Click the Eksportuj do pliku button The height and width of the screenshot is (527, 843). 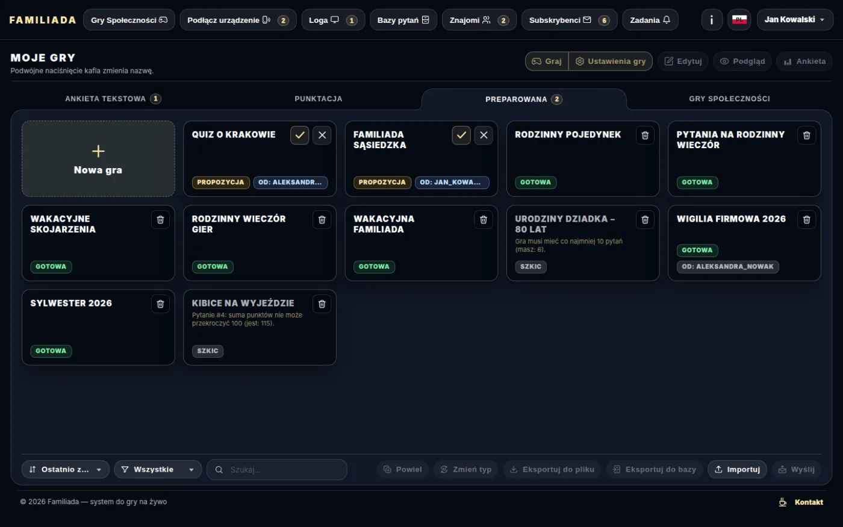pyautogui.click(x=552, y=470)
